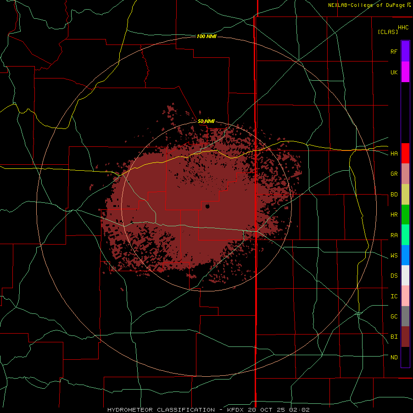Click the yellow BD legend swatch
This screenshot has height=413, width=413.
[x=405, y=195]
